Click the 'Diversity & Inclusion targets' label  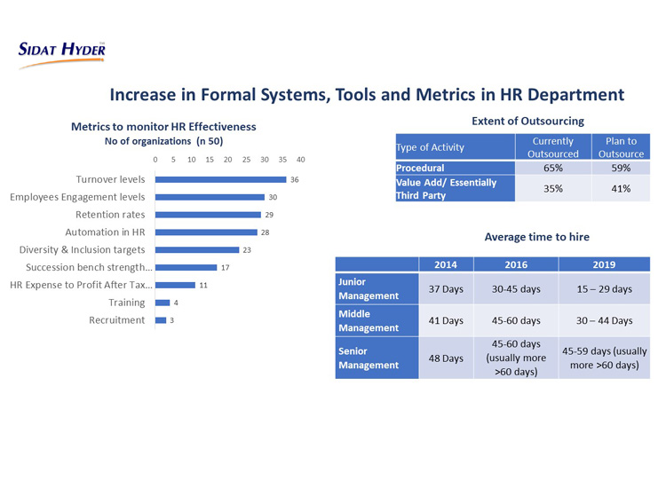82,250
